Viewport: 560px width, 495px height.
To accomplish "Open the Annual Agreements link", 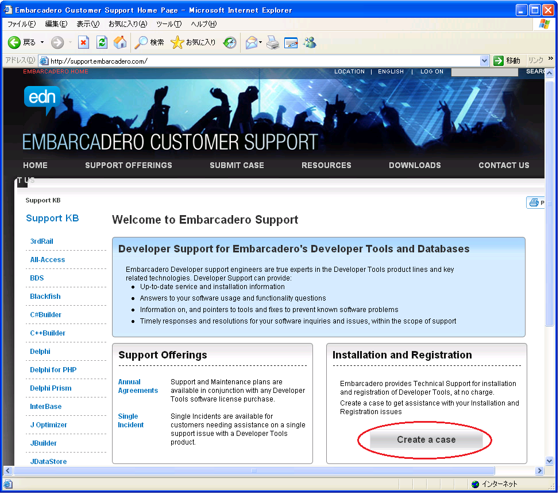I will point(138,387).
